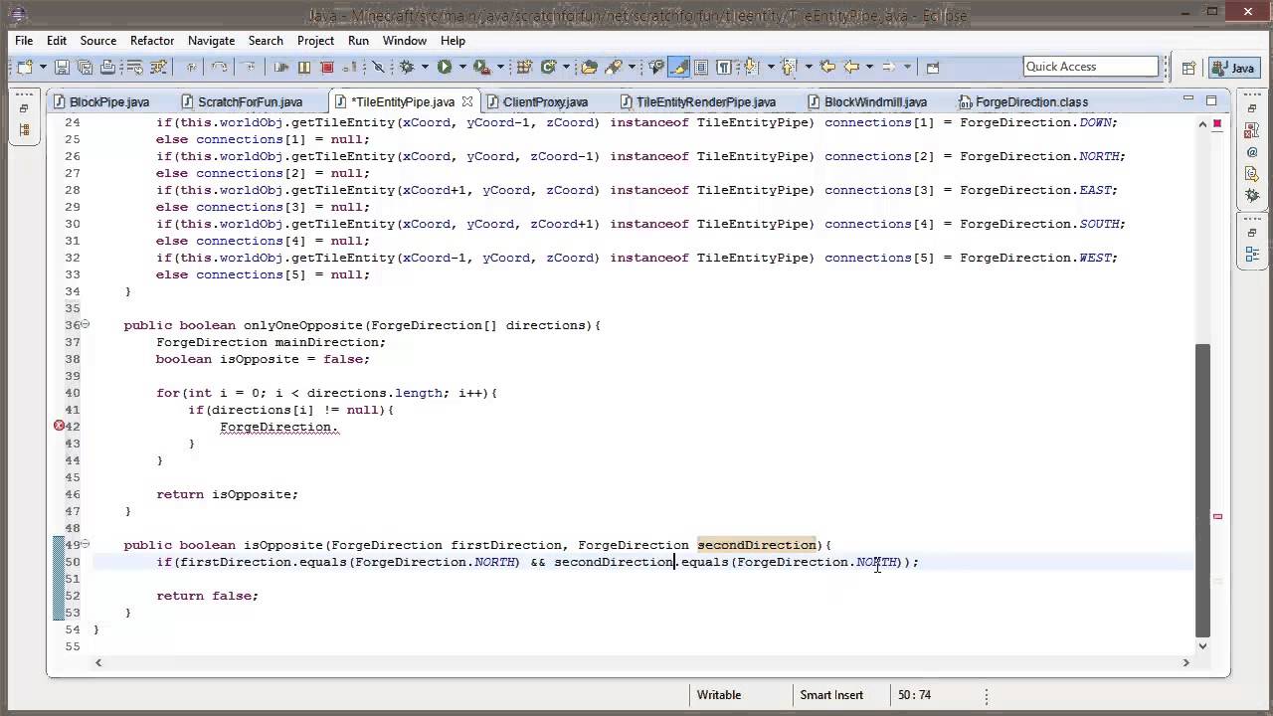1273x716 pixels.
Task: Select the Java perspective button
Action: coord(1233,68)
